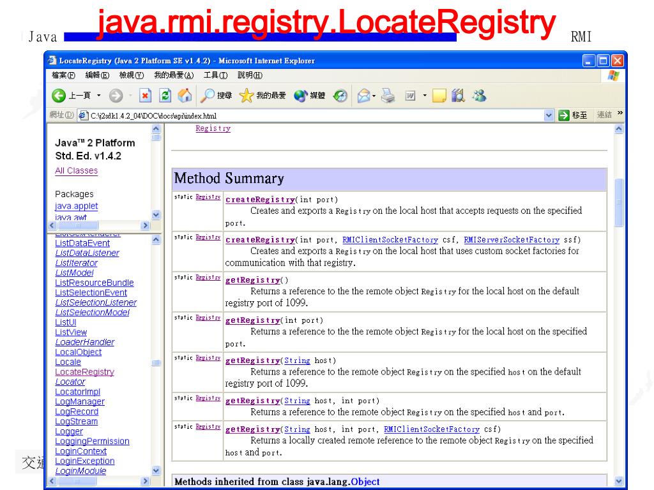Open the 檔案(F) menu

coord(63,75)
